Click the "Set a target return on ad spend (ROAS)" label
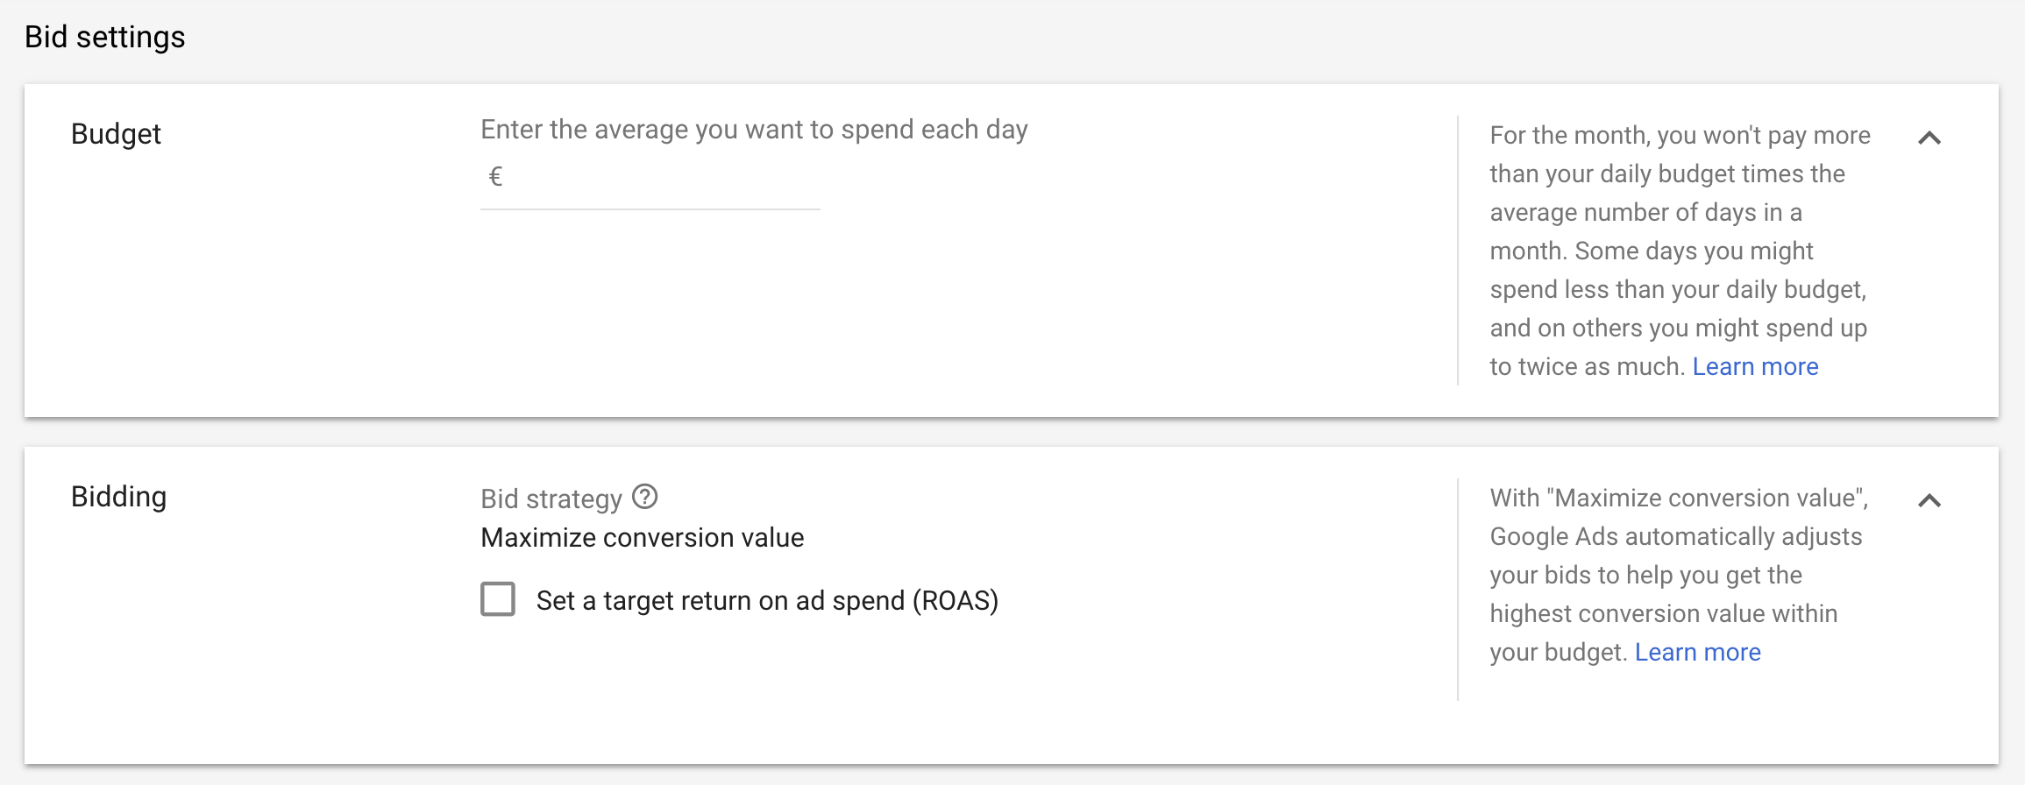Image resolution: width=2025 pixels, height=785 pixels. tap(767, 601)
